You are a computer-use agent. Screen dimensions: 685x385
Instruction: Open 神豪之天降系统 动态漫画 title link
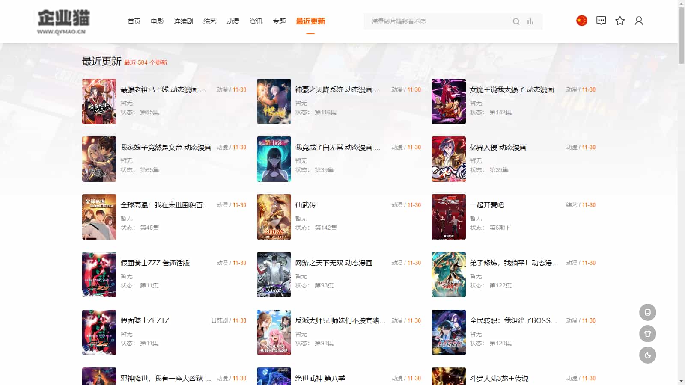pos(338,90)
